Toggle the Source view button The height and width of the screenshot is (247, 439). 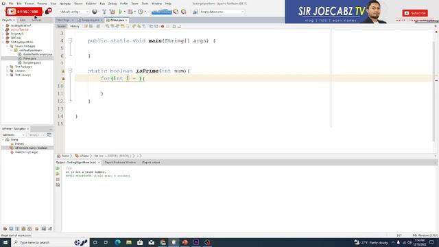click(61, 26)
